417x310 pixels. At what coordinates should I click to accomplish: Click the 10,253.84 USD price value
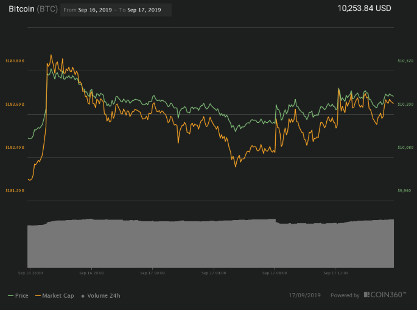(x=365, y=9)
